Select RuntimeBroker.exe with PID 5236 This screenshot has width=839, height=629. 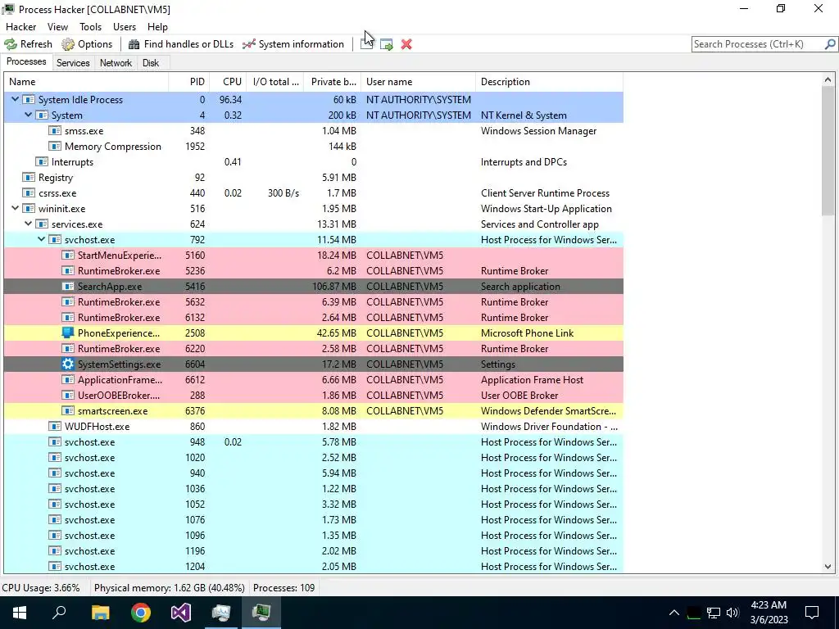[314, 270]
